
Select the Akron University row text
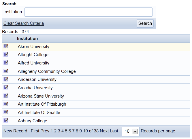pos(33,47)
